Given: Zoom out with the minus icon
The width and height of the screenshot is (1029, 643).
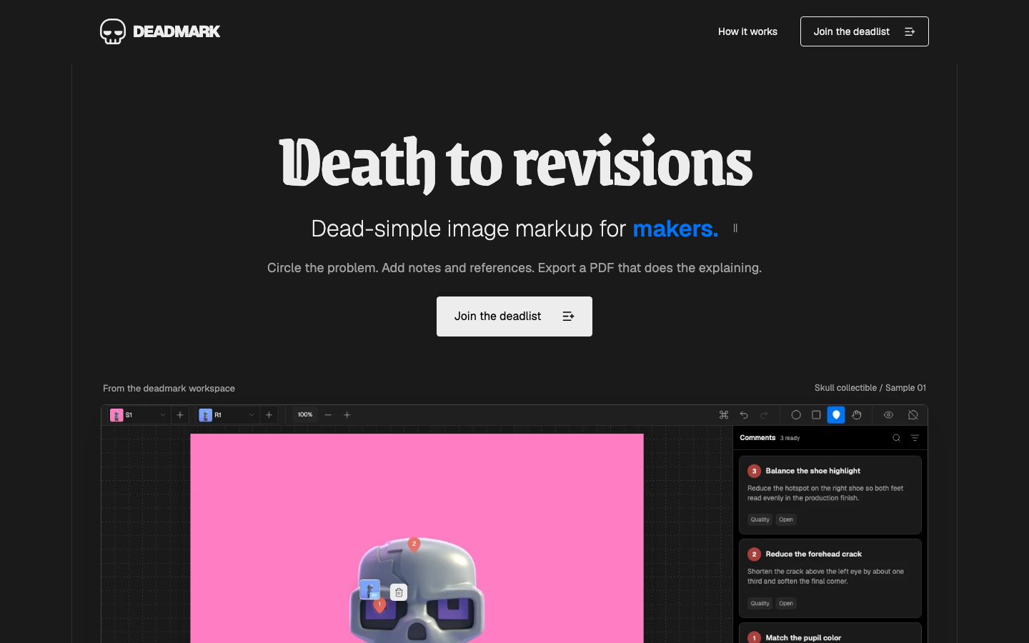Looking at the screenshot, I should 328,415.
